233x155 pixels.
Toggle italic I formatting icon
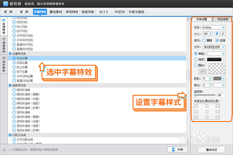tap(223, 34)
